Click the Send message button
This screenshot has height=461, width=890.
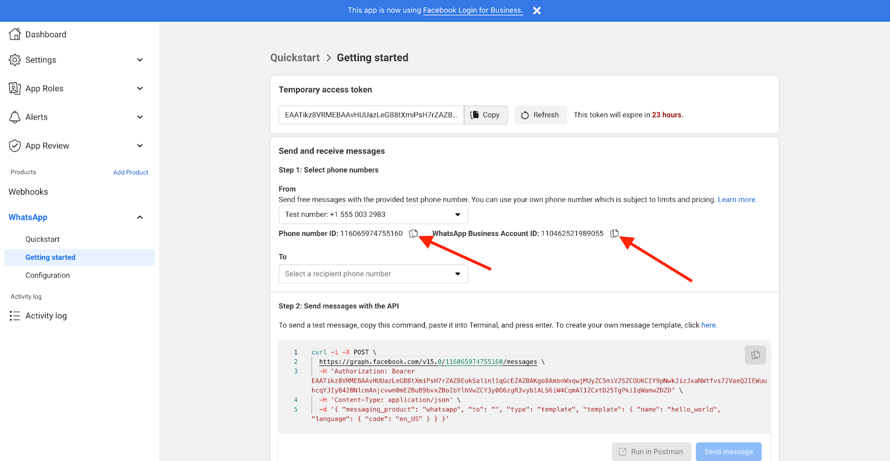tap(729, 452)
